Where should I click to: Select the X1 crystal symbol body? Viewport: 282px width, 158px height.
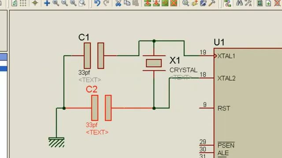coord(154,63)
